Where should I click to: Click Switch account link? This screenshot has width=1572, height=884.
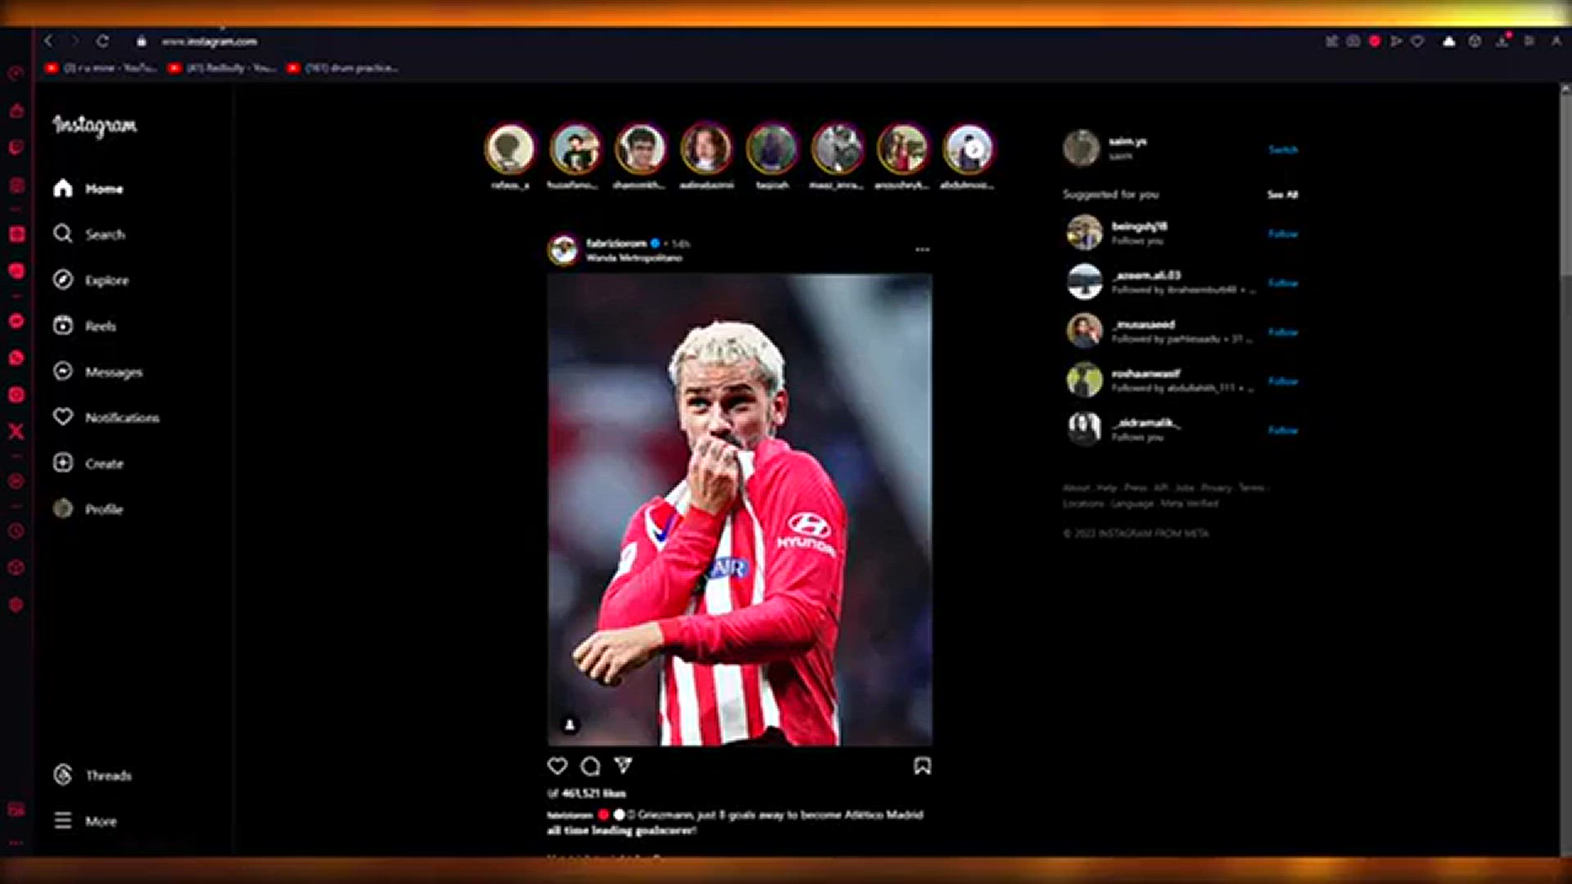tap(1283, 150)
